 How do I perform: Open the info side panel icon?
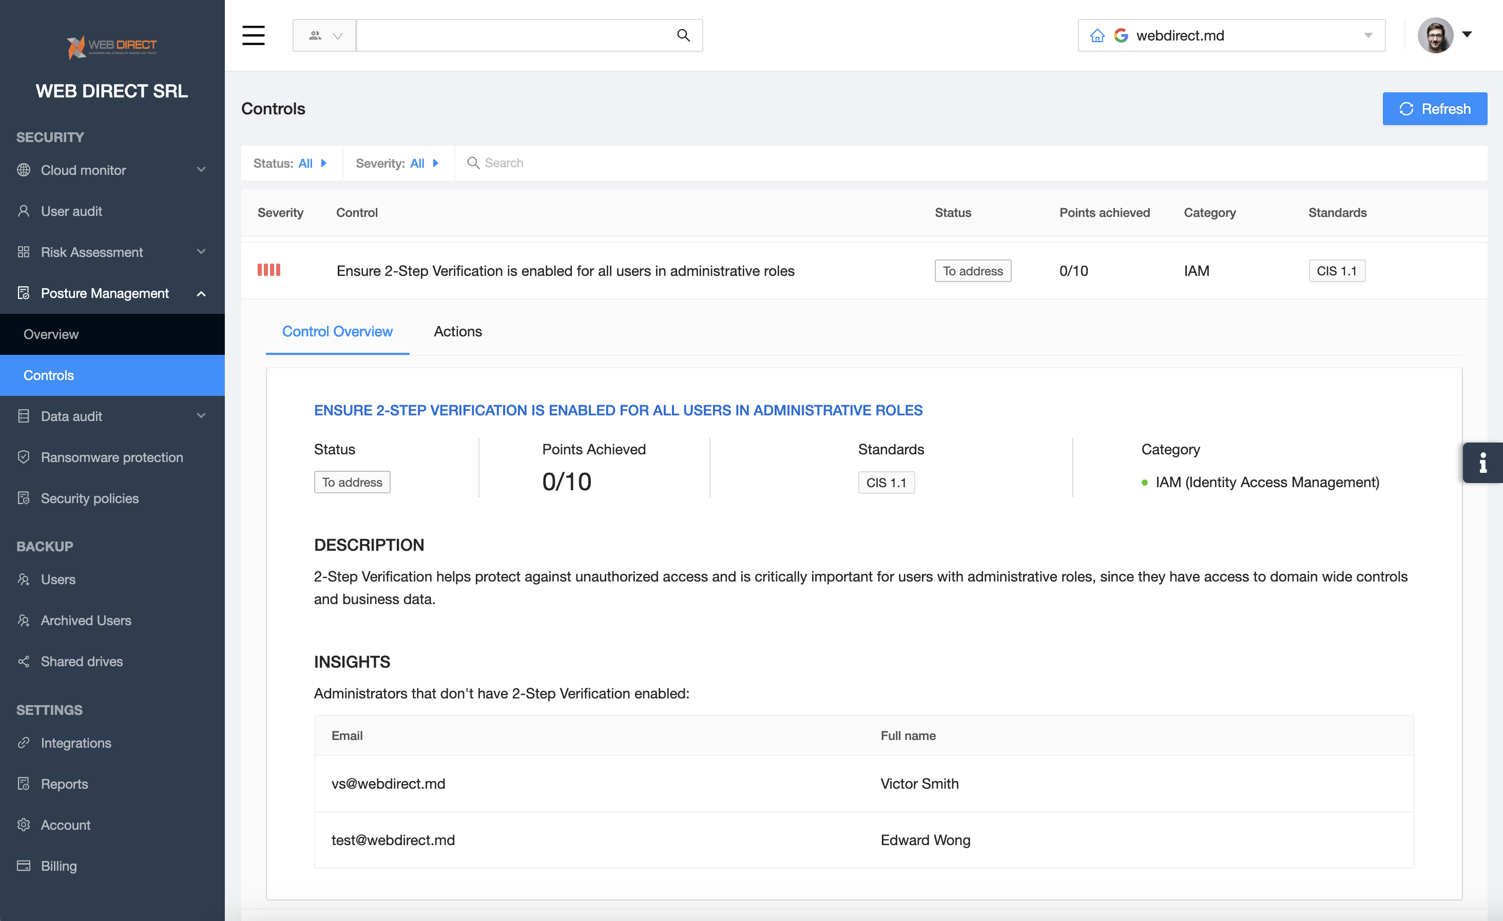tap(1482, 463)
